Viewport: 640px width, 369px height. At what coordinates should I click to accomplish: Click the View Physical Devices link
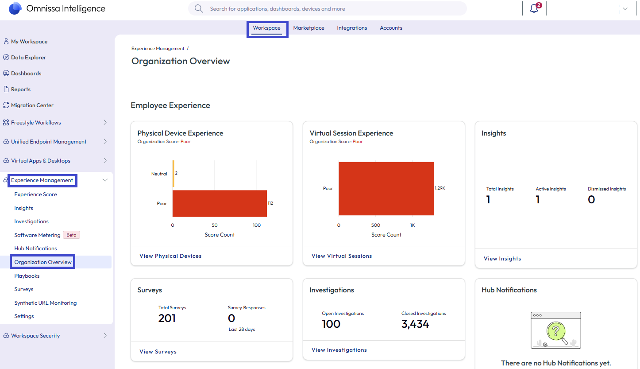170,256
